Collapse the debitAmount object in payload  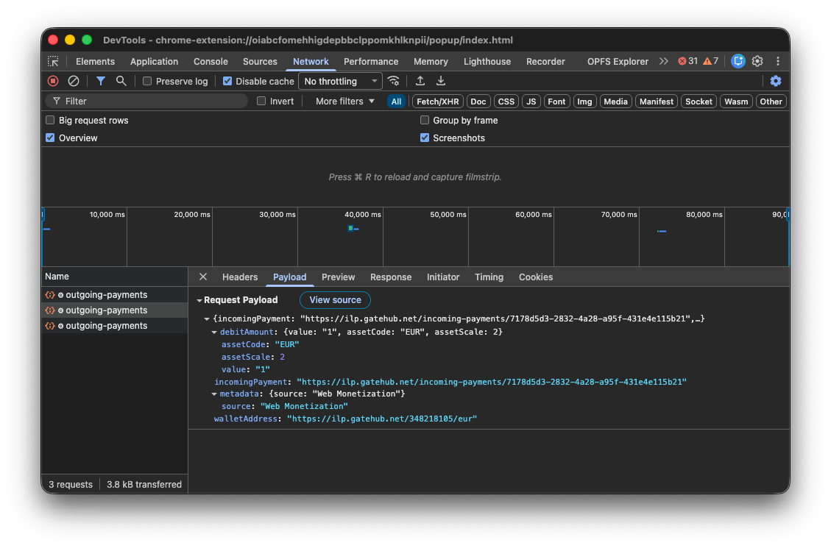[214, 332]
